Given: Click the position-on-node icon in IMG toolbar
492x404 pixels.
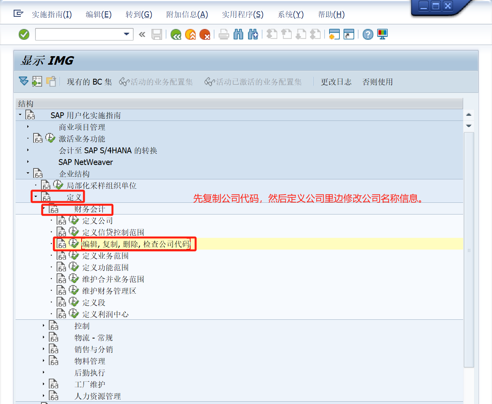Looking at the screenshot, I should point(37,81).
